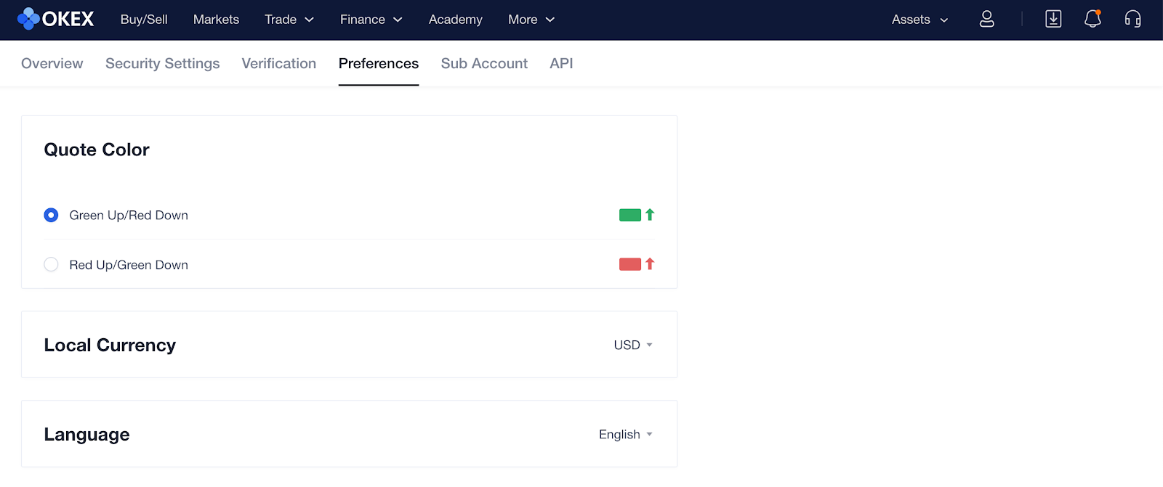Click the green quote color swatch
Screen dimensions: 1163x487
pos(629,215)
